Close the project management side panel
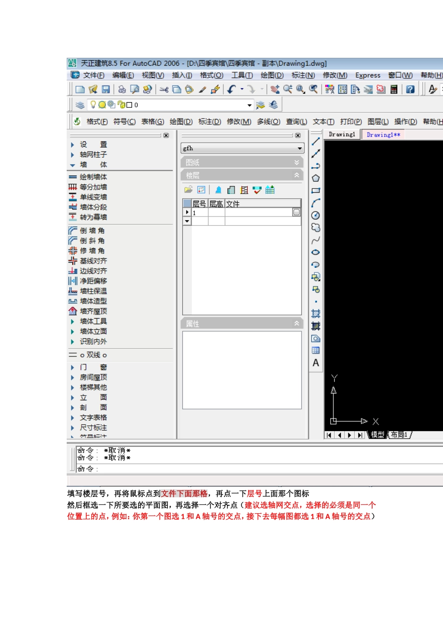 tap(298, 135)
